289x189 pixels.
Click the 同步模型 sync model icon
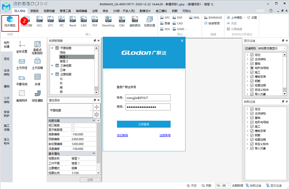click(x=10, y=22)
